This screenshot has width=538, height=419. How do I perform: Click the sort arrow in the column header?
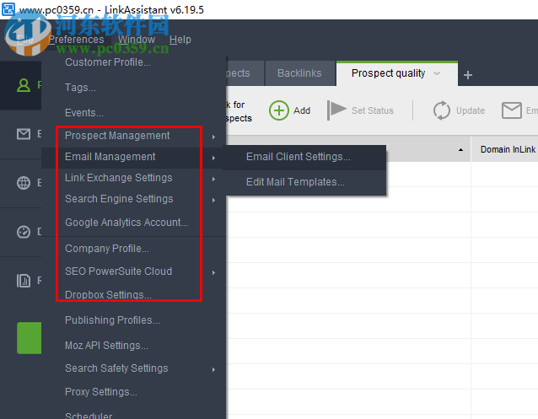pos(460,149)
